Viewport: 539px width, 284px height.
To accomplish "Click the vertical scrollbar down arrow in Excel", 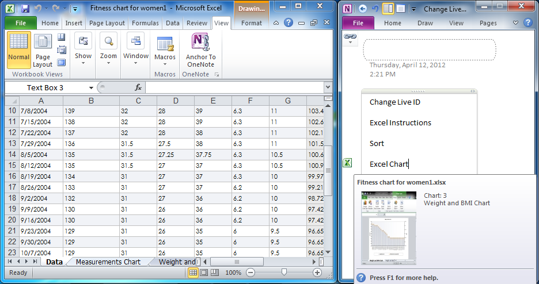I will (328, 252).
